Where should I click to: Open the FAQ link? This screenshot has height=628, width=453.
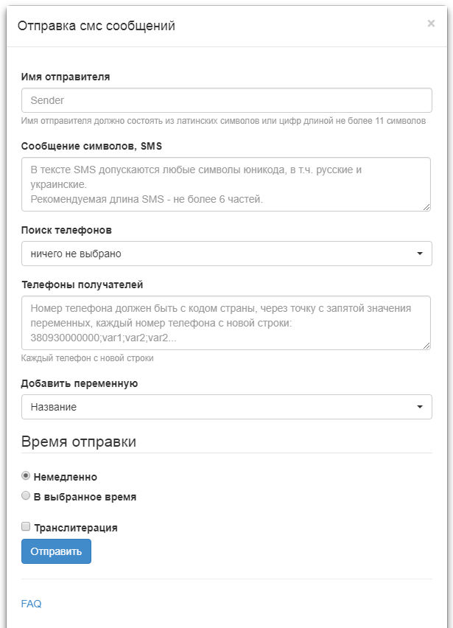click(x=31, y=604)
